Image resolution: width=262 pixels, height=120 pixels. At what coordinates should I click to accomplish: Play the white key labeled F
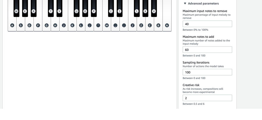pyautogui.click(x=38, y=25)
